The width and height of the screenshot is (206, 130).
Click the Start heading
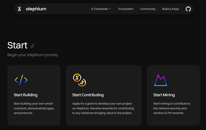[17, 45]
